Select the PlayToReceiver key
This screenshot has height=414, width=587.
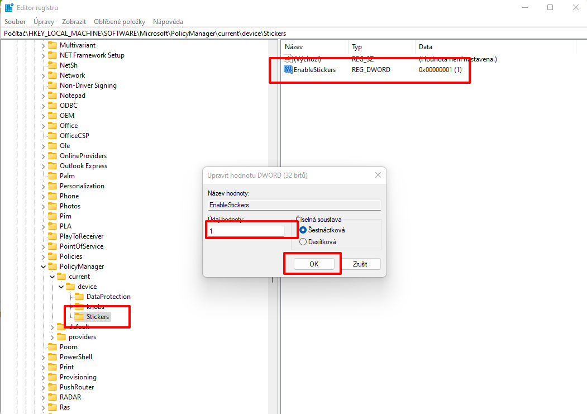[81, 236]
